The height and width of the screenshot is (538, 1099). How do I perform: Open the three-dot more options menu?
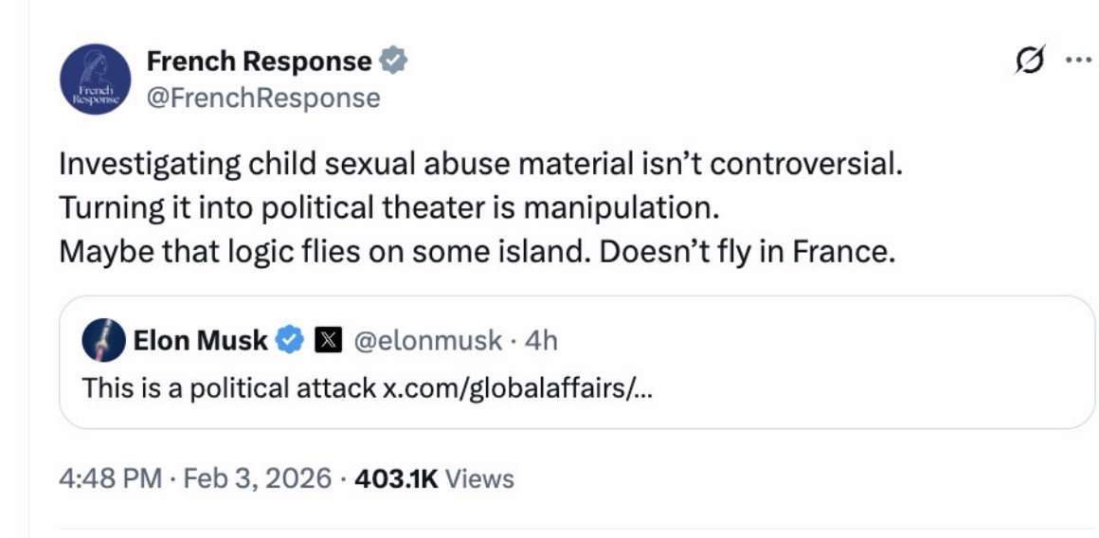(1077, 61)
